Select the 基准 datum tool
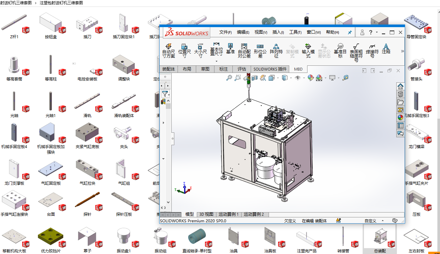Viewport: 440px width, 254px height. [x=230, y=49]
